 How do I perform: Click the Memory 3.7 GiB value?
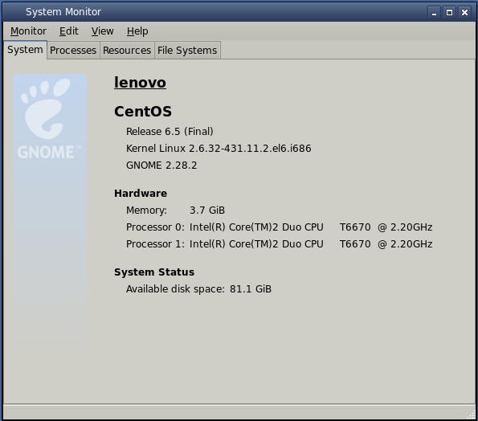[x=207, y=210]
